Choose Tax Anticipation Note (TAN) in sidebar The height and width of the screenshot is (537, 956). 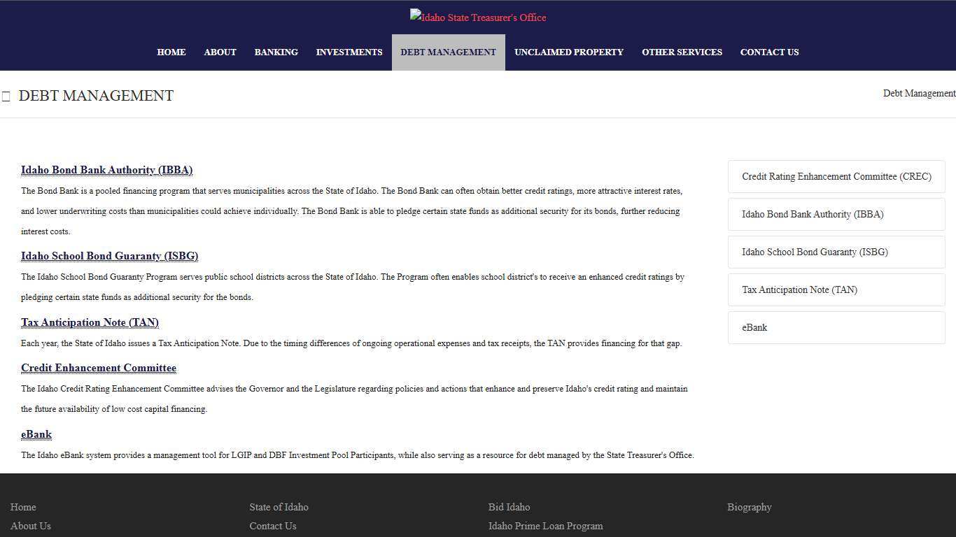836,290
